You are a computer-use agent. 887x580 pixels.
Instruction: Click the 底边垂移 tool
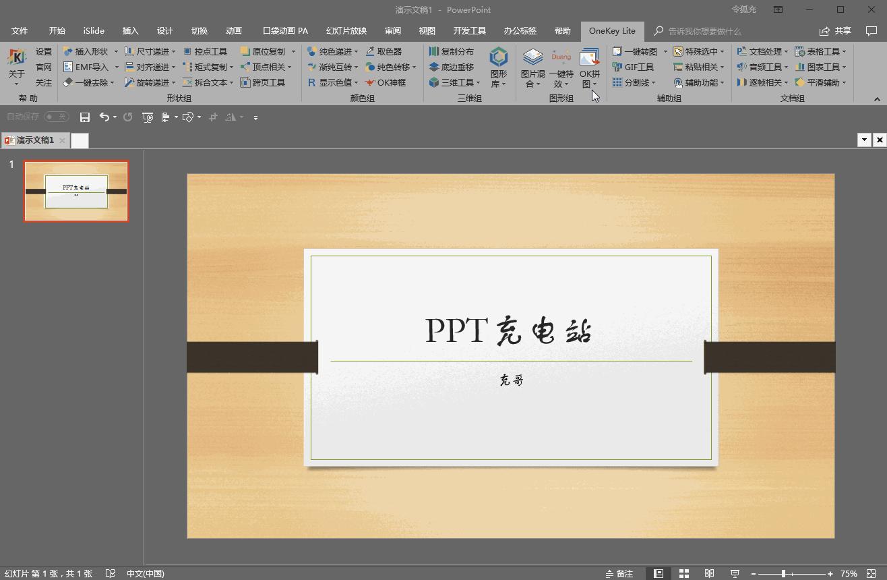pos(451,67)
